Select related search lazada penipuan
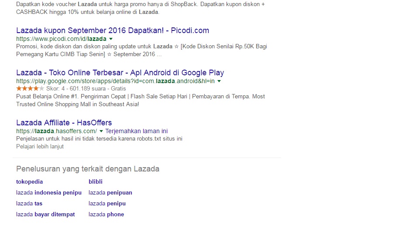Image resolution: width=419 pixels, height=235 pixels. point(110,193)
